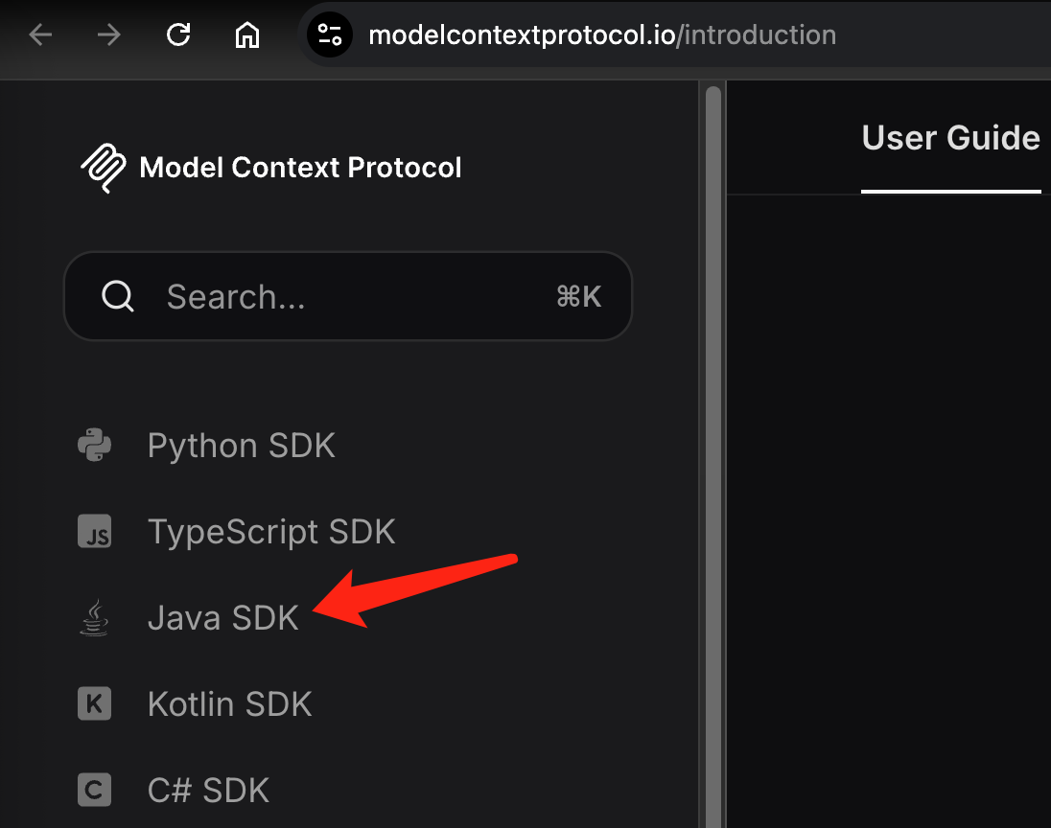Image resolution: width=1051 pixels, height=828 pixels.
Task: Click the Java coffee cup icon
Action: pyautogui.click(x=94, y=617)
